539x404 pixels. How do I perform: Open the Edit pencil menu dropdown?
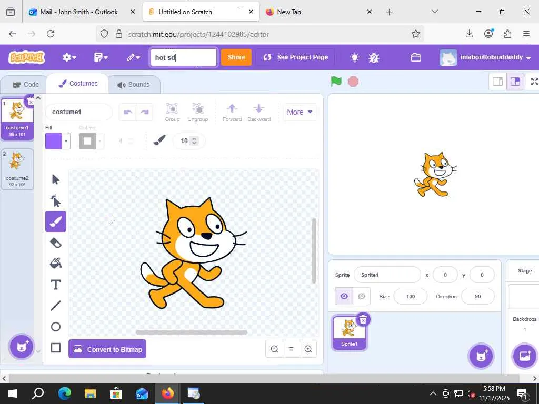[x=133, y=57]
